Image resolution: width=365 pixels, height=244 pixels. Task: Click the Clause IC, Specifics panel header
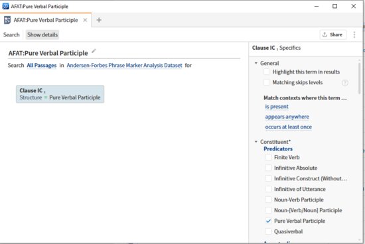[276, 48]
